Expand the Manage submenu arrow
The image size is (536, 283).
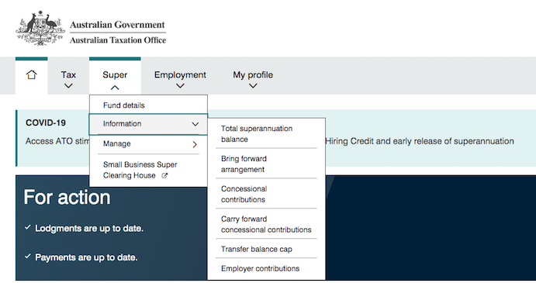(195, 144)
